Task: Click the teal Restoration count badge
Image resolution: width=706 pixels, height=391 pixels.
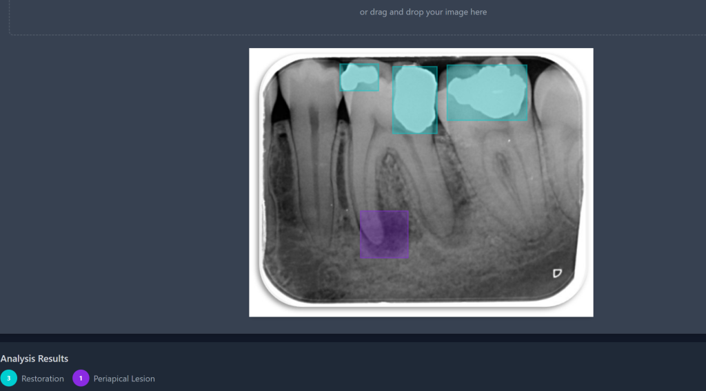Action: (8, 378)
